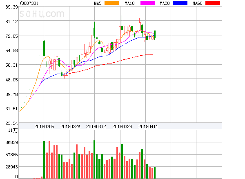Click the 23.24 price axis label
Screen dimensions: 245x179
coord(11,123)
